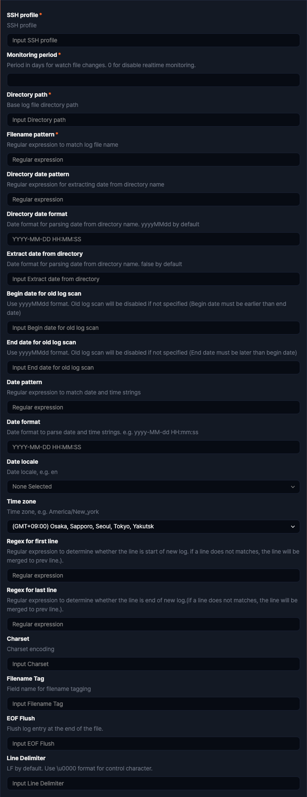The image size is (307, 797).
Task: Click the Input Charset field
Action: (x=153, y=664)
